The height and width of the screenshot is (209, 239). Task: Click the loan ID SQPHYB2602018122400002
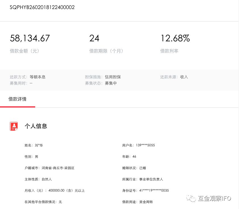coord(42,7)
